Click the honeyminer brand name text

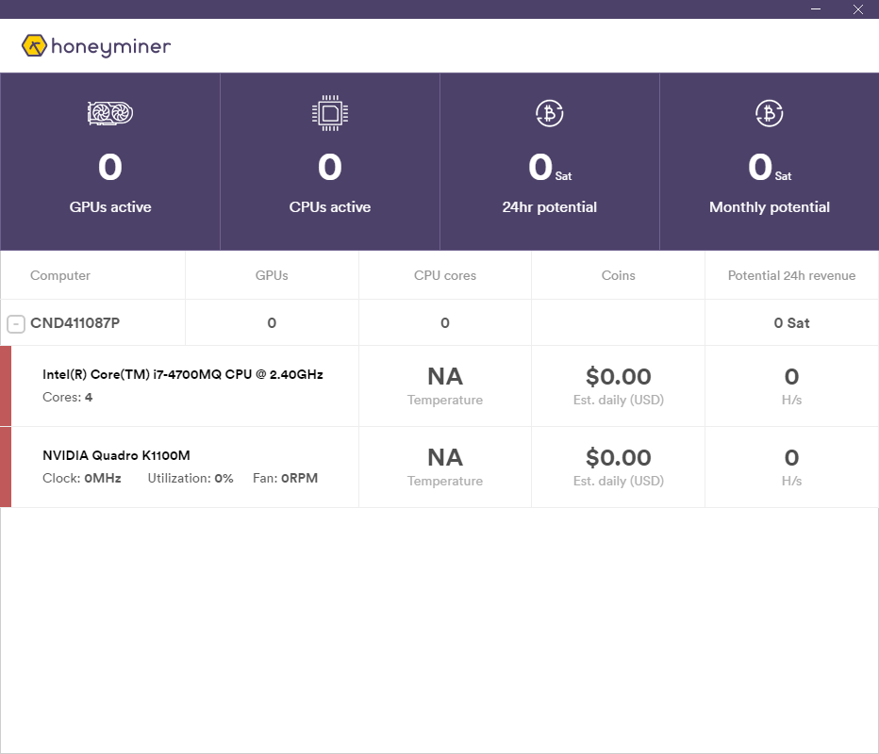[x=111, y=46]
